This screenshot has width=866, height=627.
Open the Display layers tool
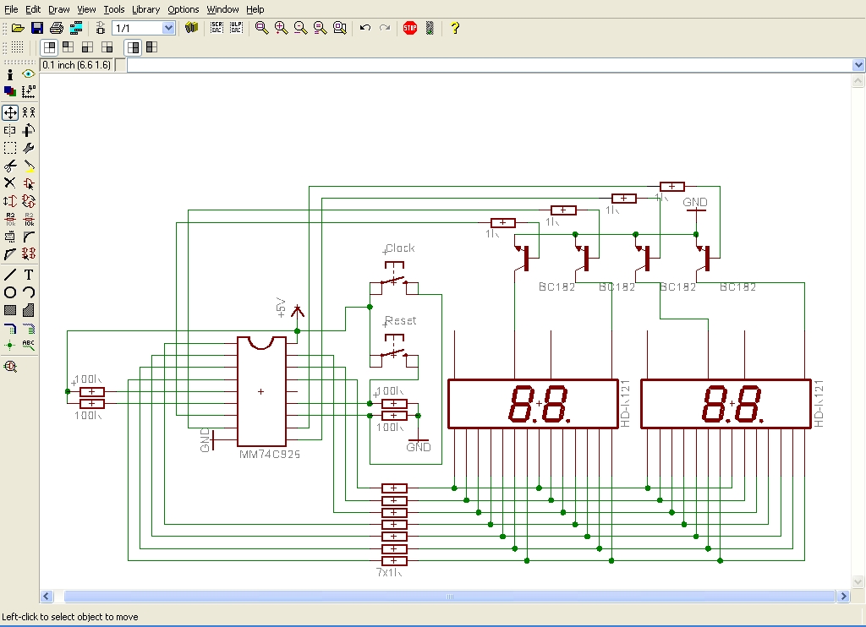pyautogui.click(x=10, y=91)
